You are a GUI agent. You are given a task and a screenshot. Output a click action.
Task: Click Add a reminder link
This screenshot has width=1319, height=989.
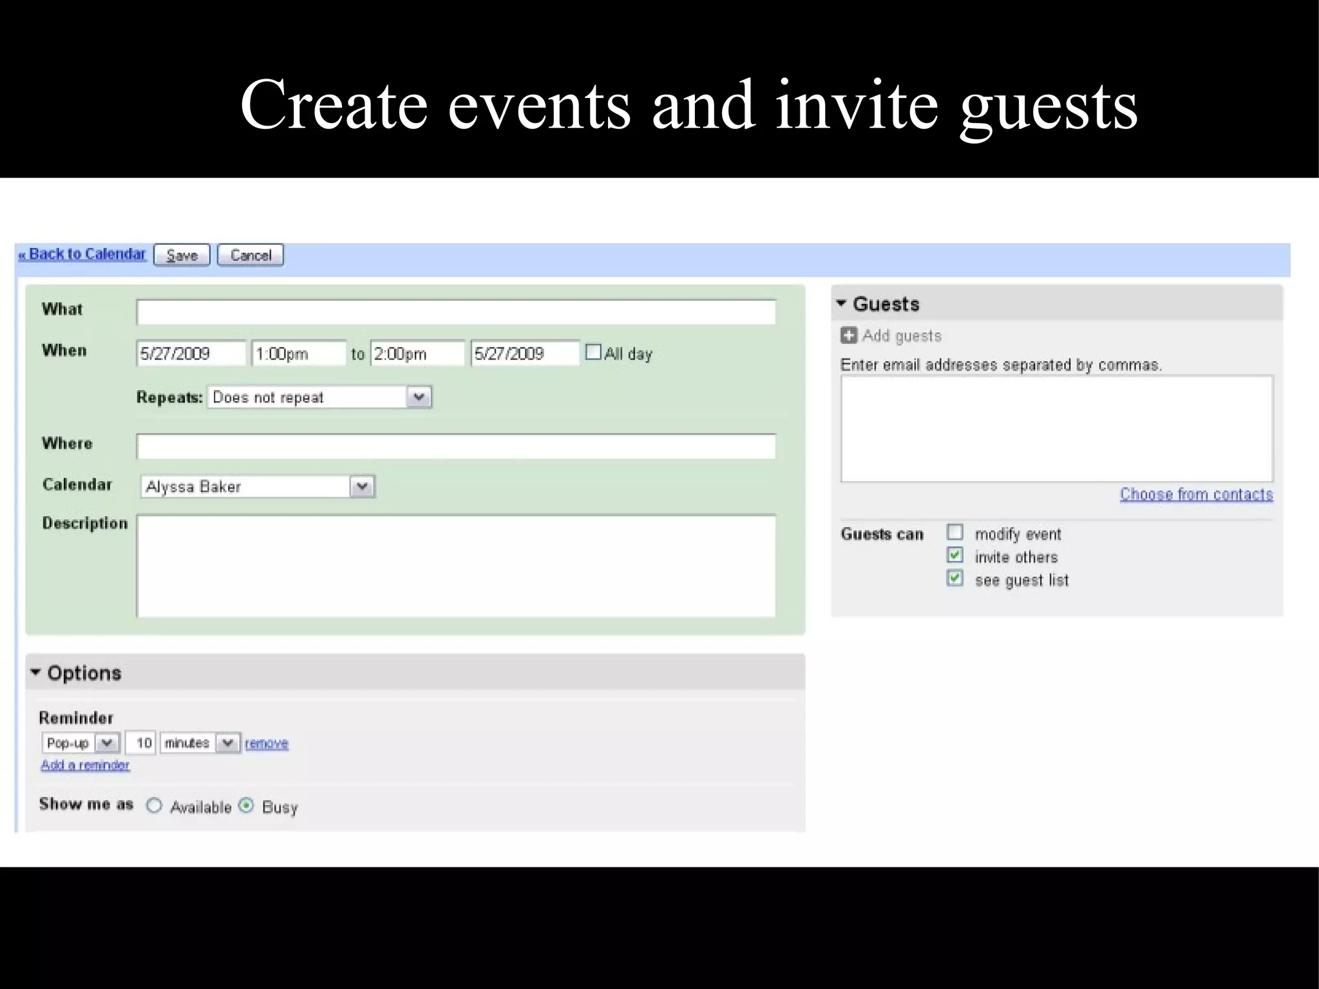[x=85, y=765]
